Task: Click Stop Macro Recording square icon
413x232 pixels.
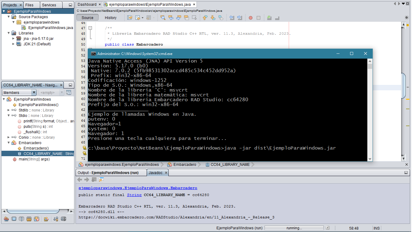Action: [x=259, y=18]
